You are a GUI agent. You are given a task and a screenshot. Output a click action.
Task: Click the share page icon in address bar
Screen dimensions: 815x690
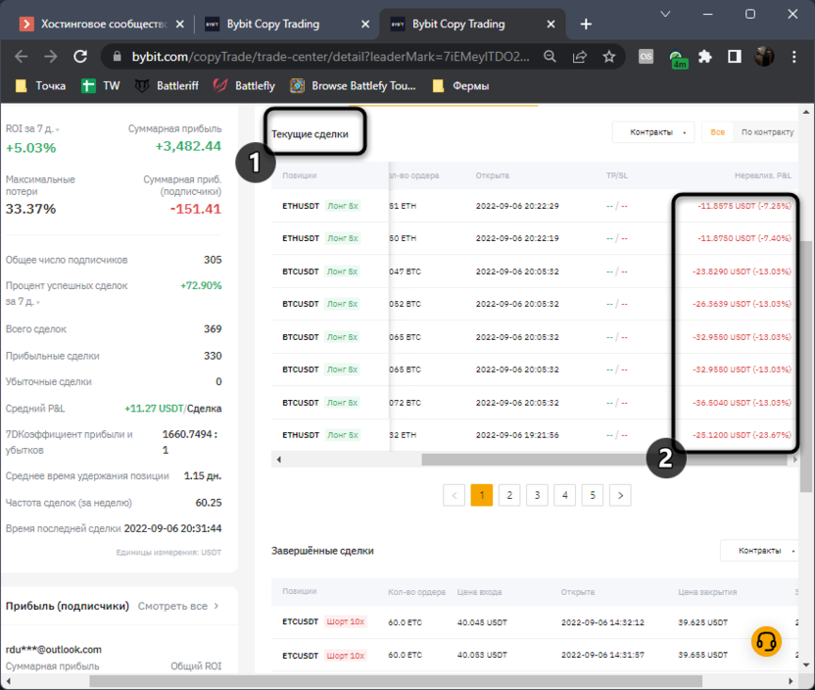[580, 57]
